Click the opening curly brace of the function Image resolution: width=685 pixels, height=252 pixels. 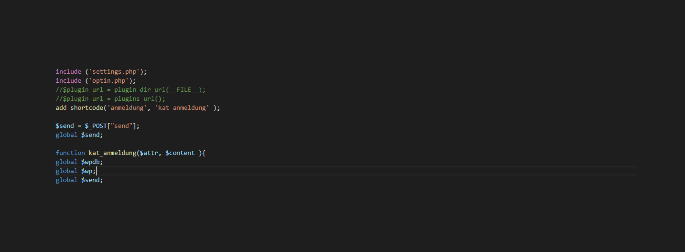204,153
